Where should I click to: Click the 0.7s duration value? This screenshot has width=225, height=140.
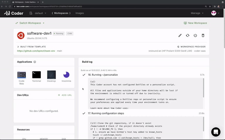click(x=202, y=75)
